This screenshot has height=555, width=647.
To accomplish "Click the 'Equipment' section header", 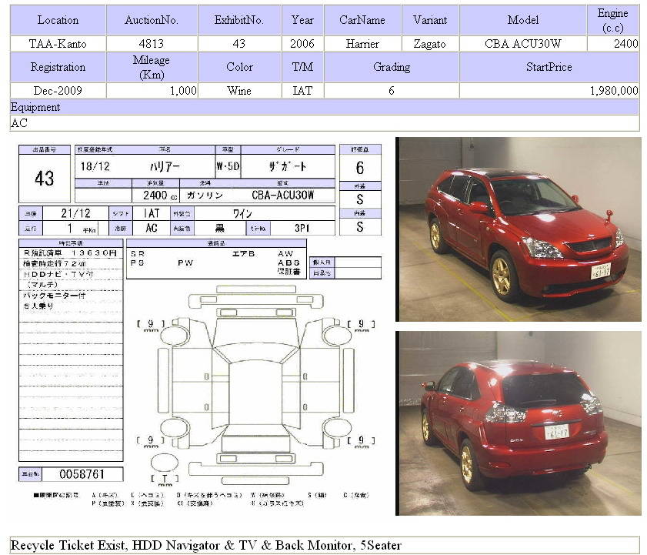I will [x=325, y=107].
